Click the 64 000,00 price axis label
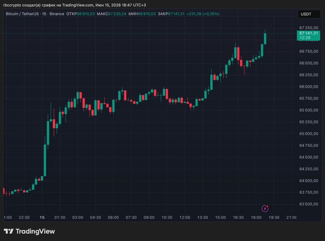The image size is (325, 241). 308,181
